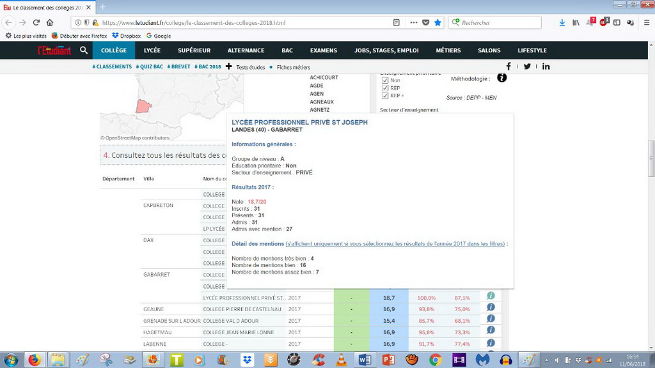
Task: Click the browser vertical scrollbar thumb
Action: [x=651, y=158]
